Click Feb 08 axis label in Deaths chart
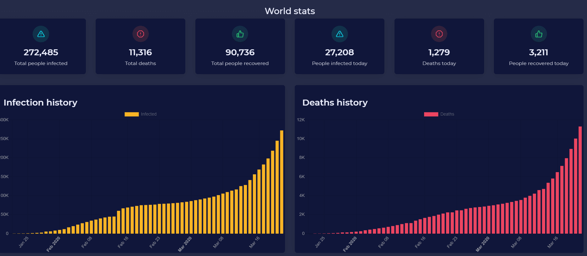Screen dimensions: 587x256 (383, 242)
